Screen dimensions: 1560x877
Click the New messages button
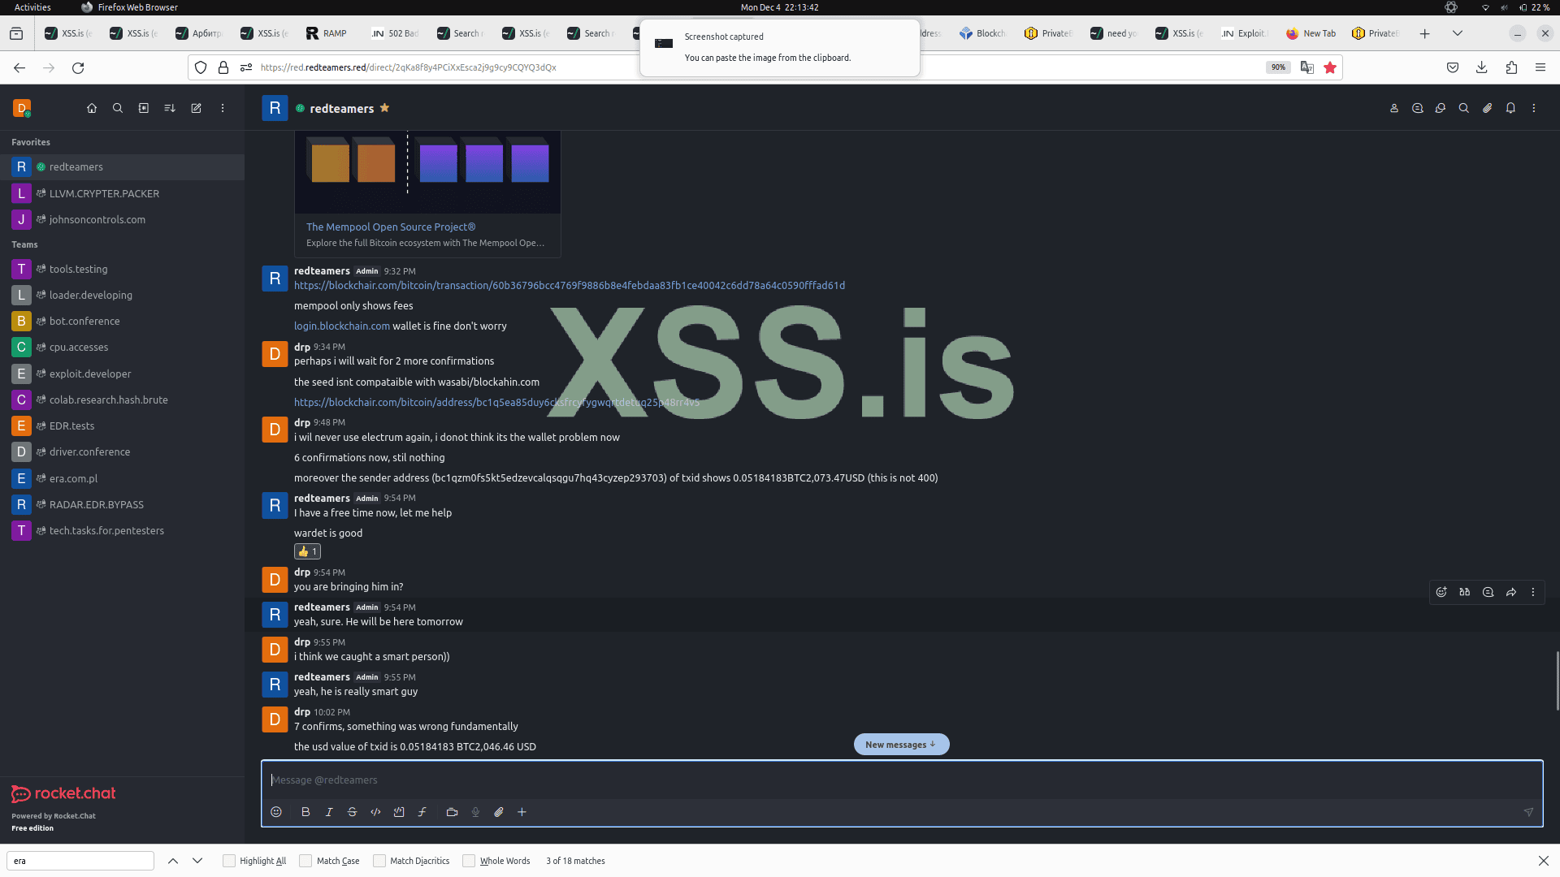[901, 745]
